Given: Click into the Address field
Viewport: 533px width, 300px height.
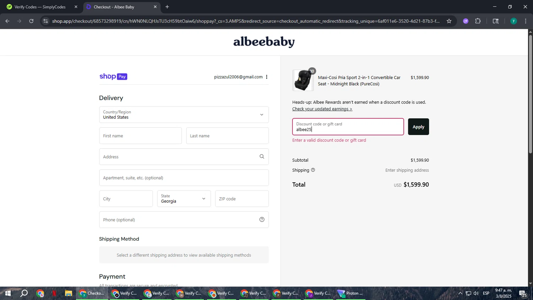Looking at the screenshot, I should pyautogui.click(x=184, y=157).
